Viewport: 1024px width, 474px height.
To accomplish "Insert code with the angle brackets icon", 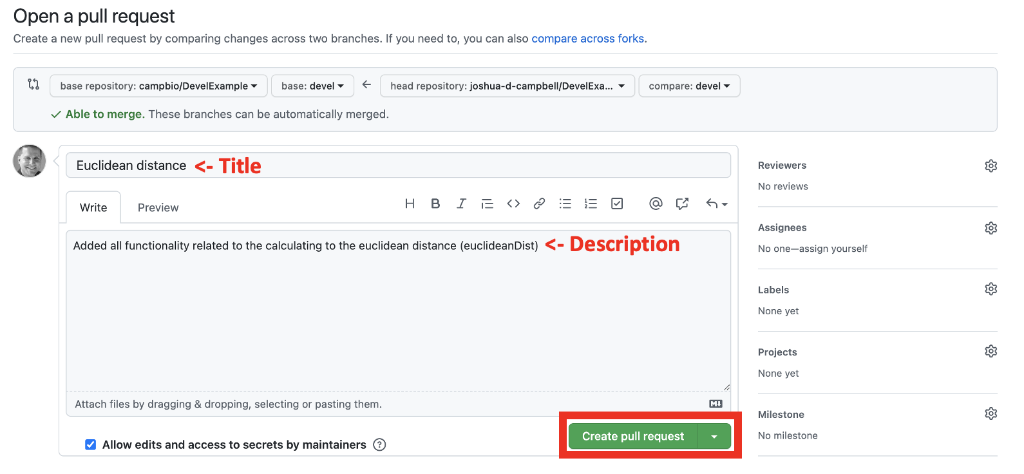I will pos(513,204).
